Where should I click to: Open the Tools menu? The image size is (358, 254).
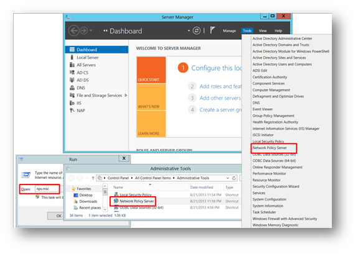[x=247, y=31]
